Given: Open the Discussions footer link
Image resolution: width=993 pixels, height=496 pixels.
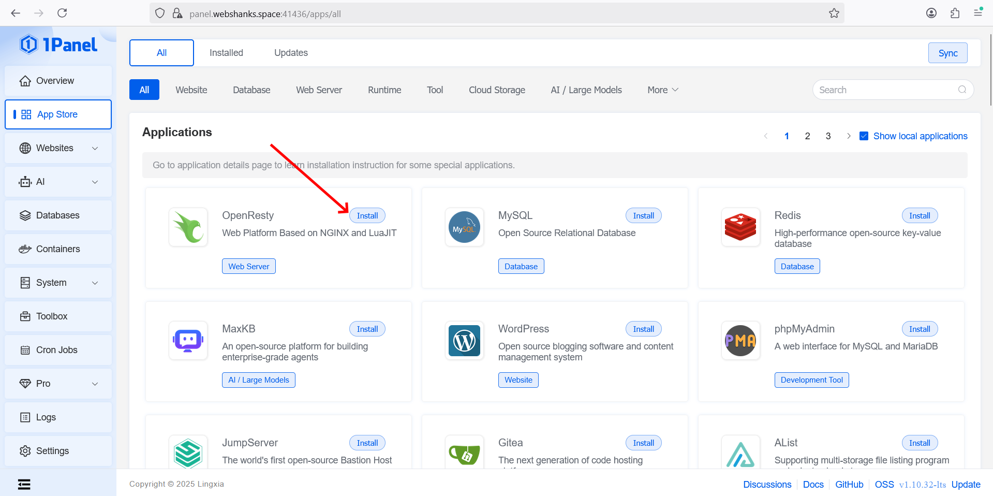Looking at the screenshot, I should [767, 485].
